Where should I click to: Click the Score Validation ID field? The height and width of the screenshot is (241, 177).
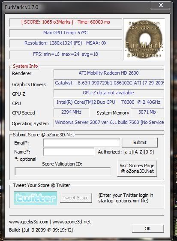coord(63,172)
